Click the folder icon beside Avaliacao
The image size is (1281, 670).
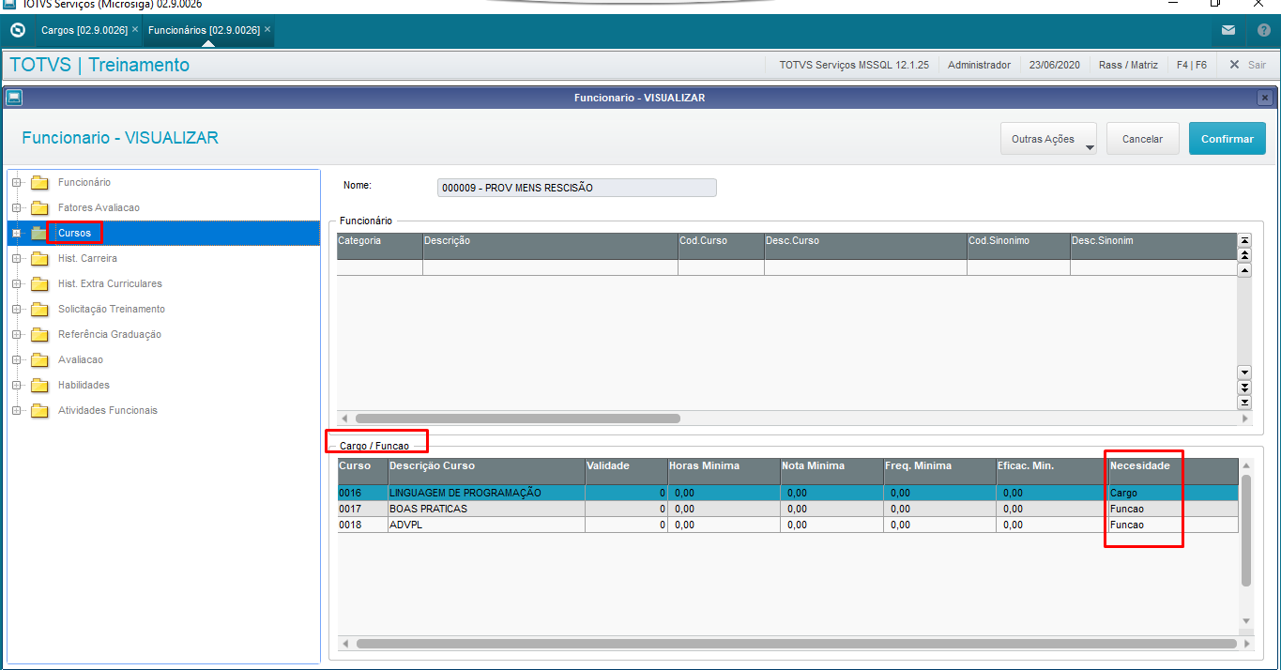(38, 359)
